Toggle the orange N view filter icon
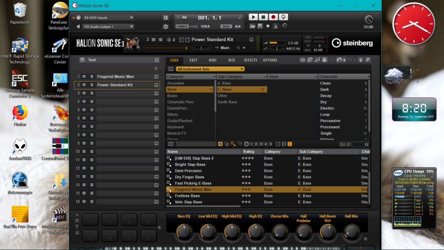Screen dimensions: 444x250 pyautogui.click(x=220, y=144)
